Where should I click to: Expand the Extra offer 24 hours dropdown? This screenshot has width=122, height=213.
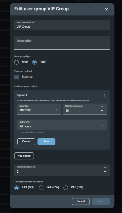62,125
